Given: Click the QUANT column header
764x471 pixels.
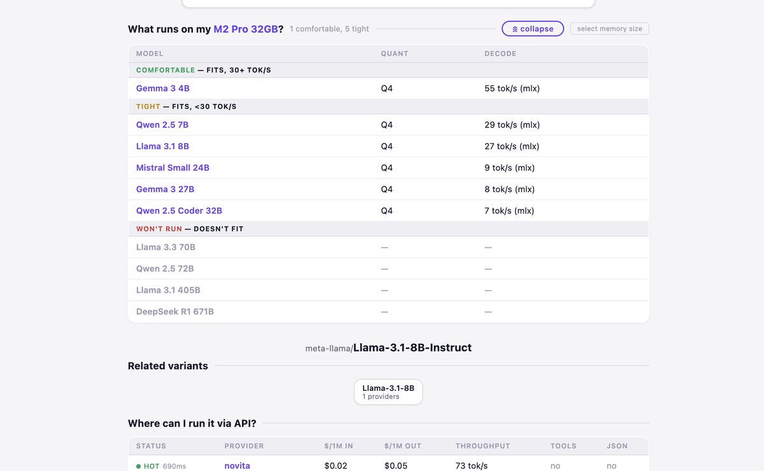Looking at the screenshot, I should tap(395, 53).
